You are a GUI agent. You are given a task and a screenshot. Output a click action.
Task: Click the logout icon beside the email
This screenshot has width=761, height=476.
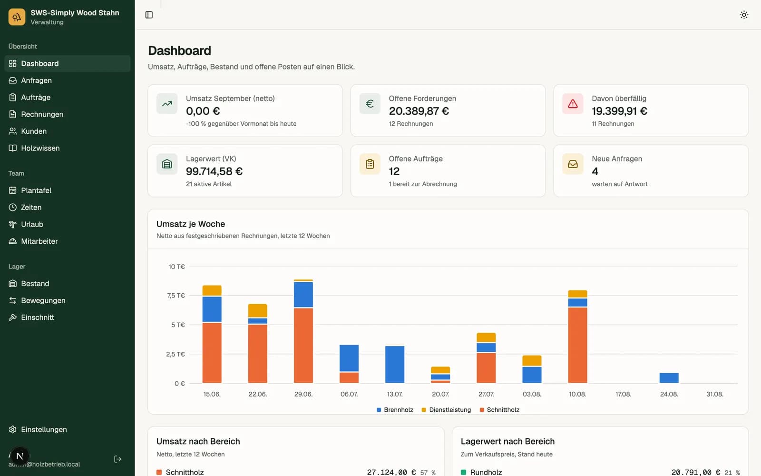(117, 459)
